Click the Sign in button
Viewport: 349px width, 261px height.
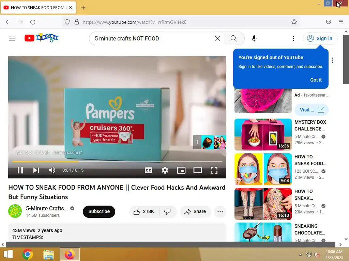point(320,38)
